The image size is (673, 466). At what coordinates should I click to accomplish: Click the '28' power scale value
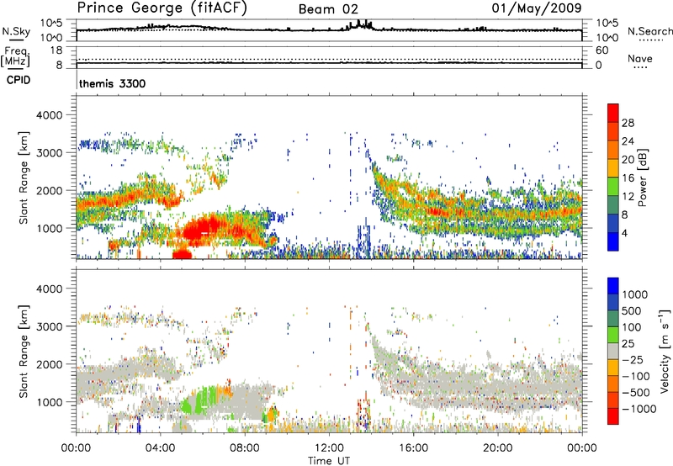[x=628, y=123]
